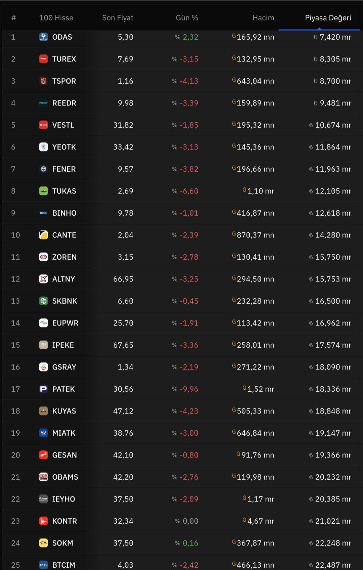This screenshot has height=570, width=363.
Task: Click the ODAS stock logo icon
Action: coord(43,37)
